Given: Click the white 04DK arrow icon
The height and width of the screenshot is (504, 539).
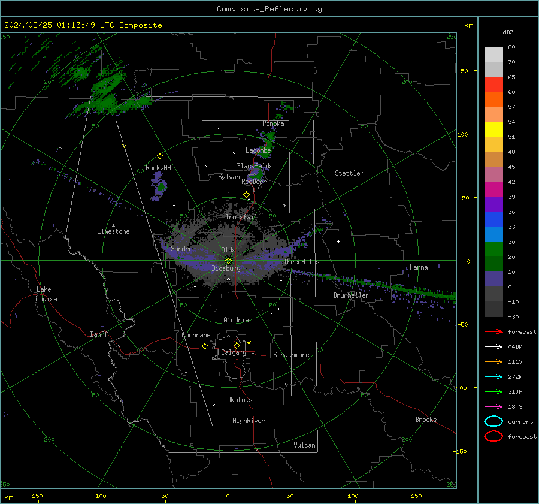Looking at the screenshot, I should 493,346.
